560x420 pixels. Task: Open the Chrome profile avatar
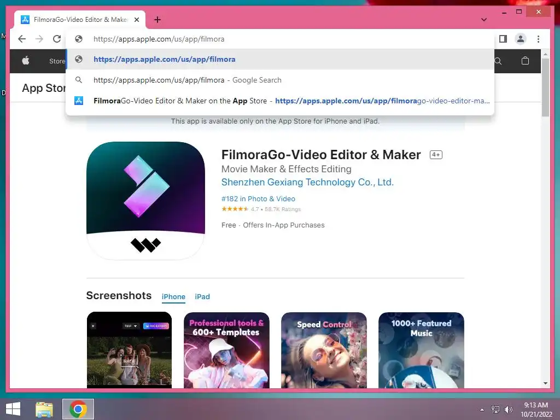point(521,39)
